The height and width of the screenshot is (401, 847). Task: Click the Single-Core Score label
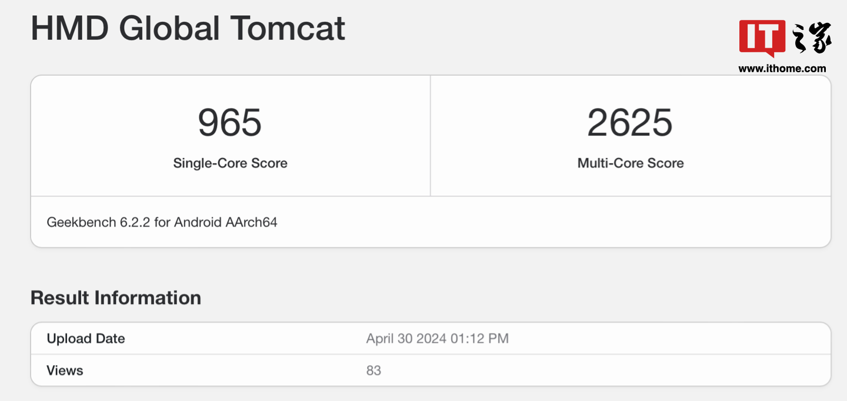point(230,163)
